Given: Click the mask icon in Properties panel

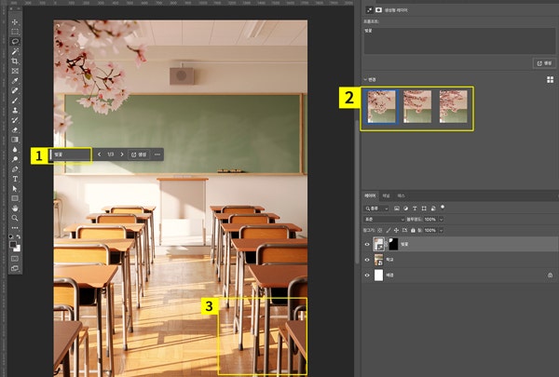Looking at the screenshot, I should pyautogui.click(x=378, y=10).
